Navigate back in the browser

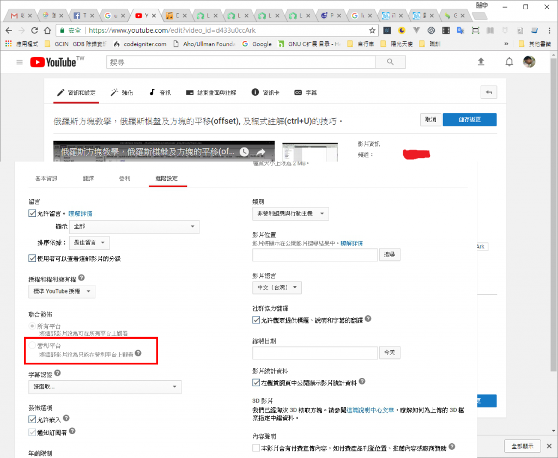9,30
